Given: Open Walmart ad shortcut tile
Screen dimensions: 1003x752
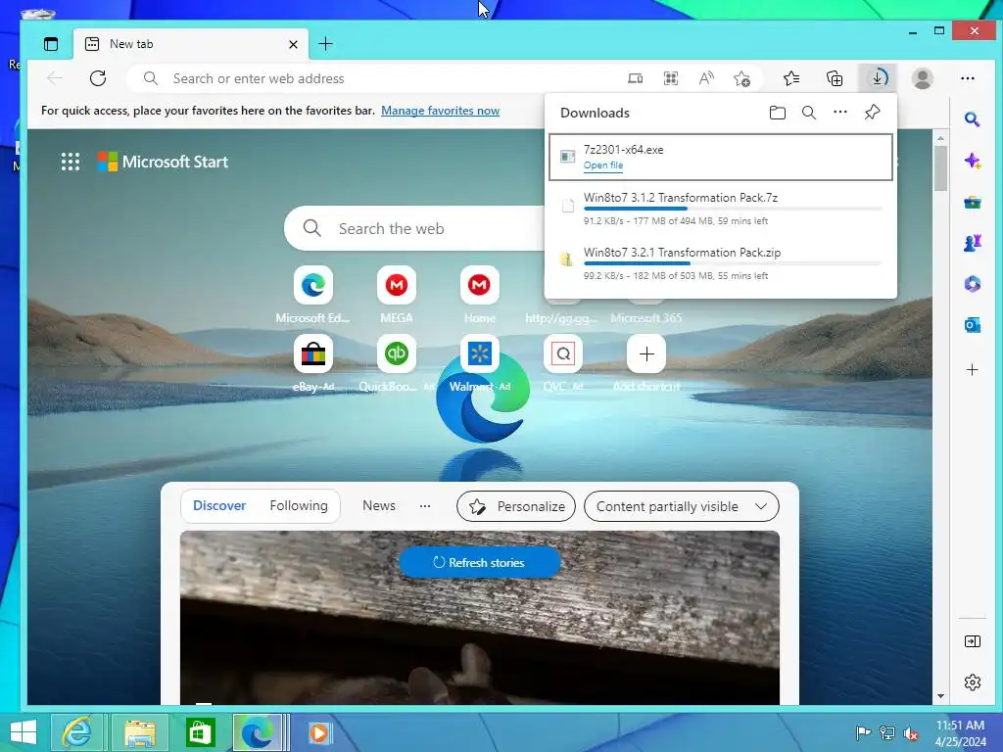Looking at the screenshot, I should [x=479, y=353].
